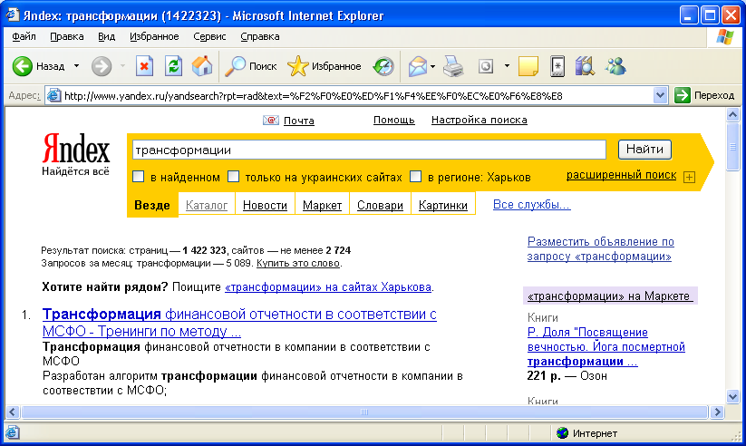
Task: Print the page with printer icon
Action: (x=453, y=66)
